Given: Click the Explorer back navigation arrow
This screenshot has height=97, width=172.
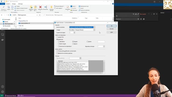Looking at the screenshot, I should pyautogui.click(x=2, y=15).
